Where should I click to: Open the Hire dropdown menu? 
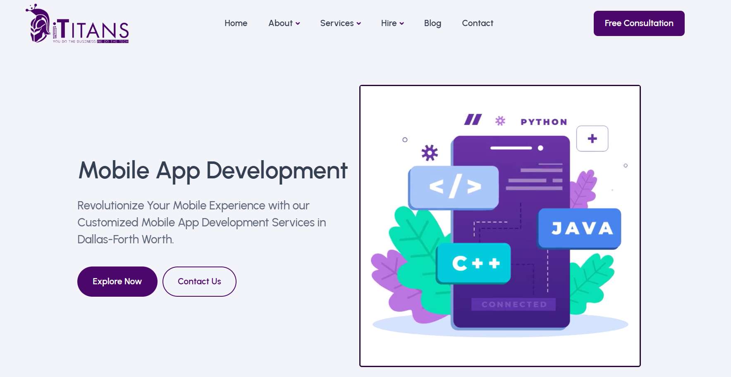click(x=392, y=23)
